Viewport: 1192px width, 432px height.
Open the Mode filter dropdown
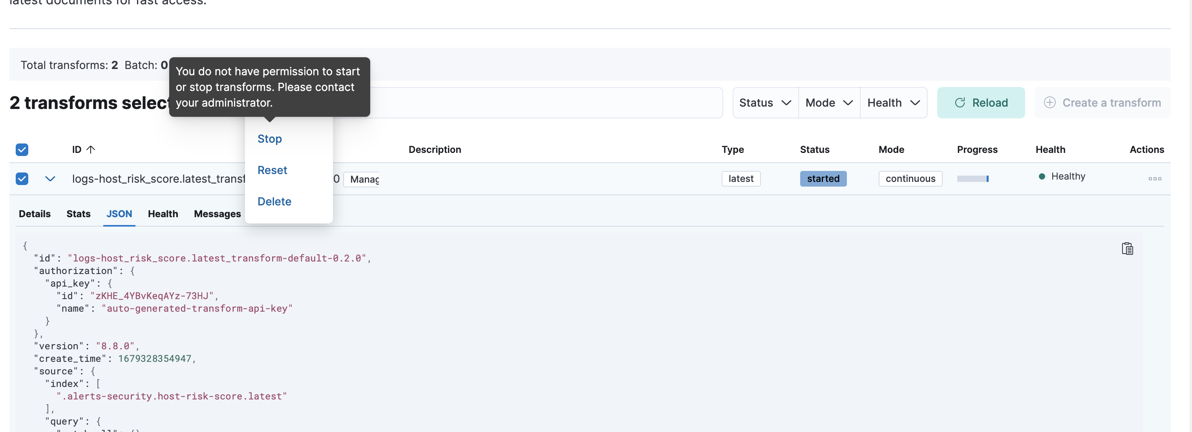pyautogui.click(x=828, y=103)
